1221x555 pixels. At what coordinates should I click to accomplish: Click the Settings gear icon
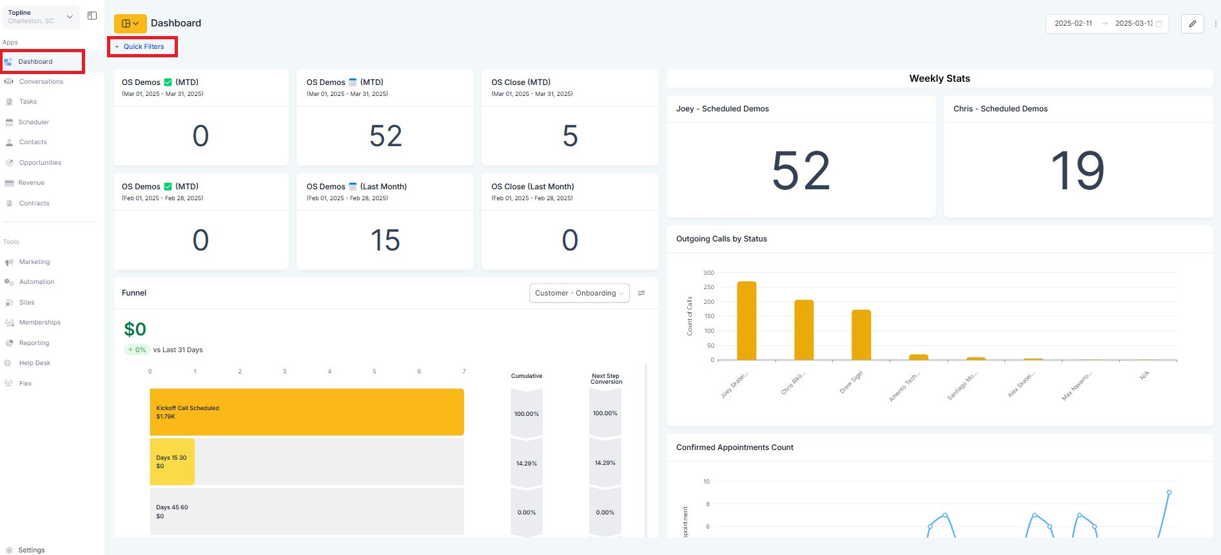[9, 550]
